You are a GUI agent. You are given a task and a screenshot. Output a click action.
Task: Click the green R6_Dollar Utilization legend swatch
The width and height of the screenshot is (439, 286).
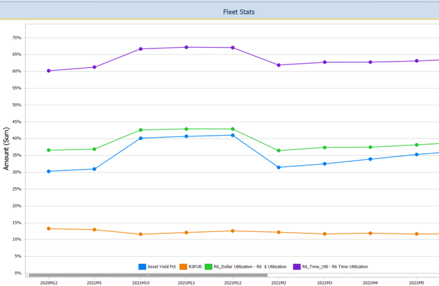208,267
